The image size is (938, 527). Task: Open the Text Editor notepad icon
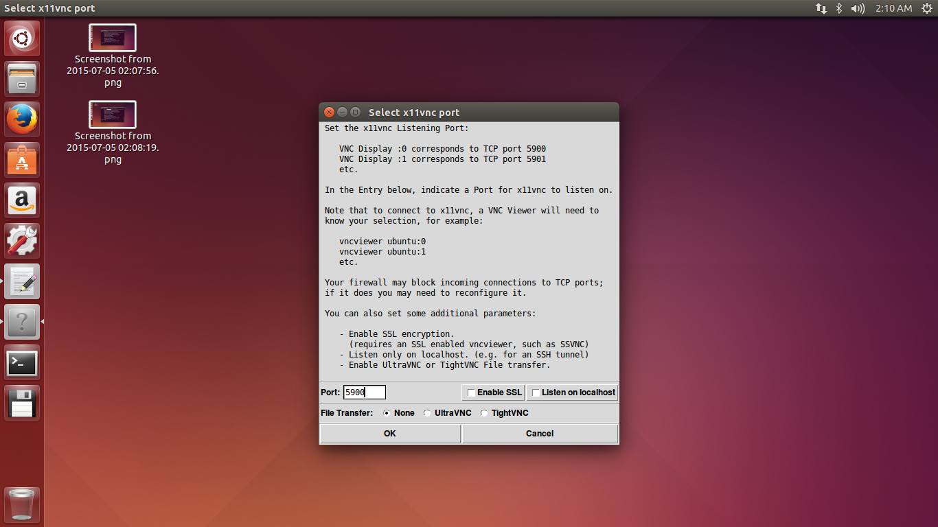click(x=22, y=281)
